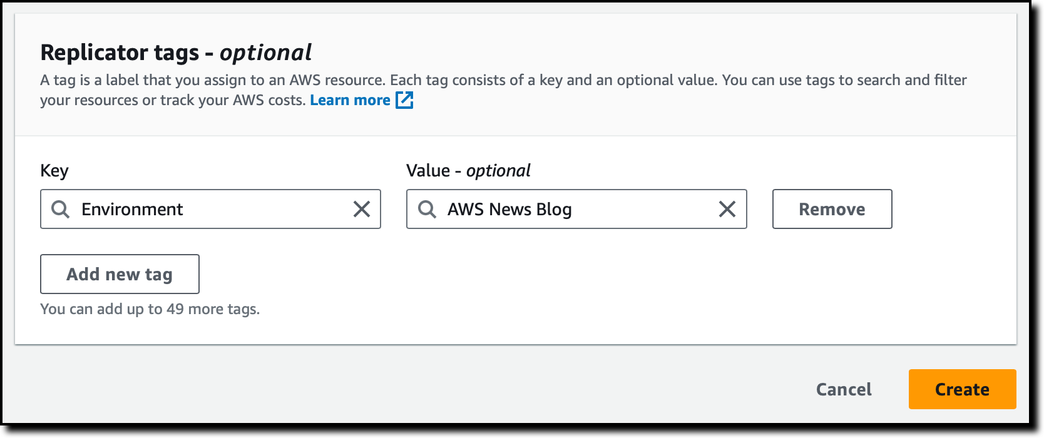This screenshot has width=1044, height=438.
Task: Click the Replicator tags heading
Action: (x=120, y=53)
